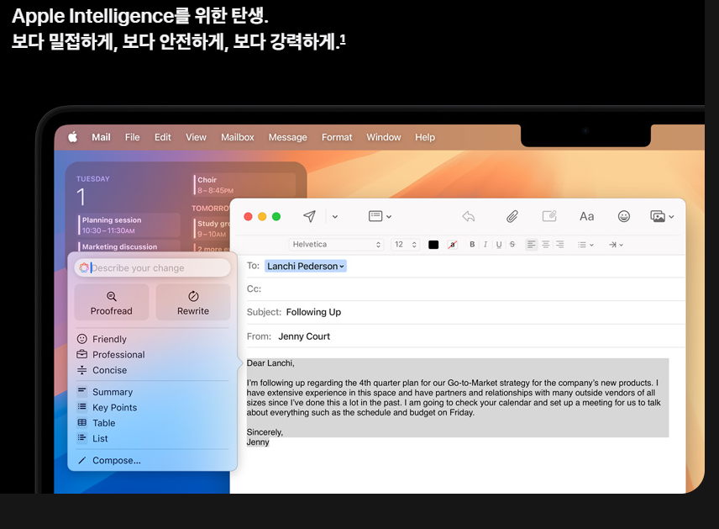Click the Subject field Following Up
Viewport: 719px width, 529px height.
click(x=465, y=312)
